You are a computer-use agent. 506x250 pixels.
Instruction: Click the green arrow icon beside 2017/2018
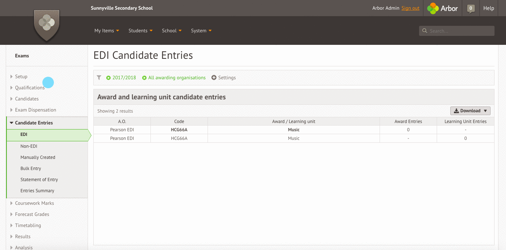click(108, 78)
